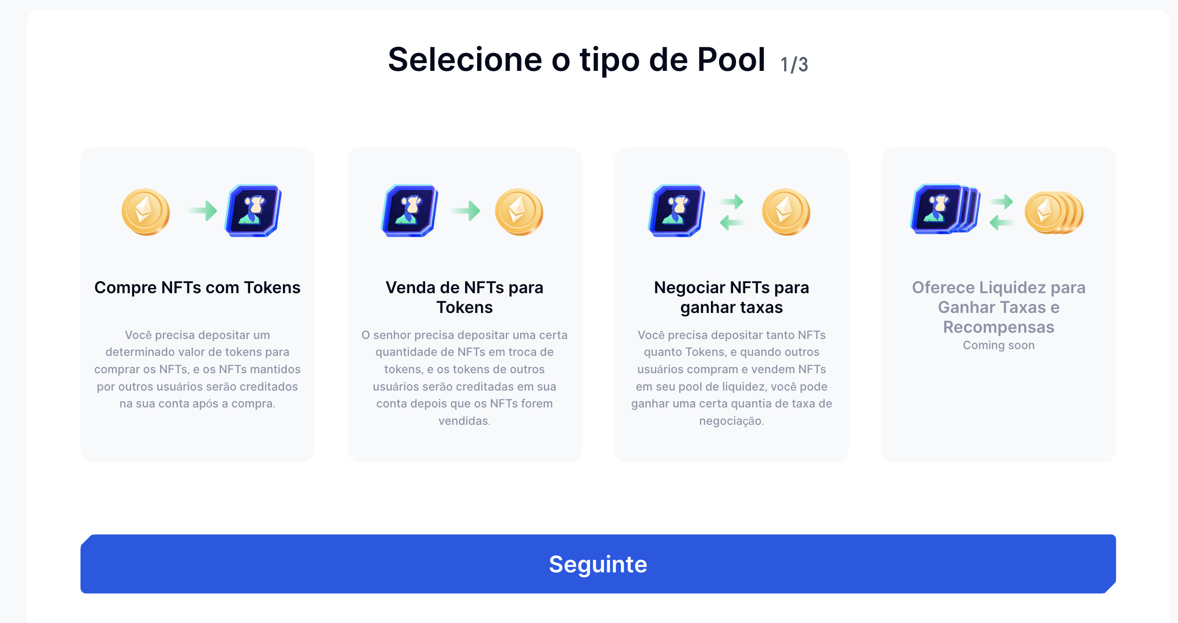The image size is (1178, 623).
Task: Click the NFT ape icon in Negociar NFTs card
Action: (677, 211)
